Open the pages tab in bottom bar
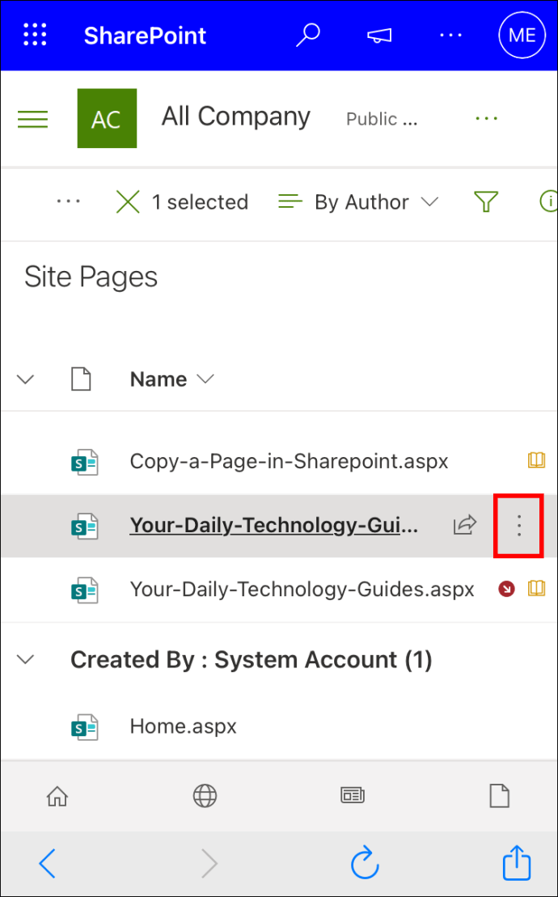 tap(501, 796)
